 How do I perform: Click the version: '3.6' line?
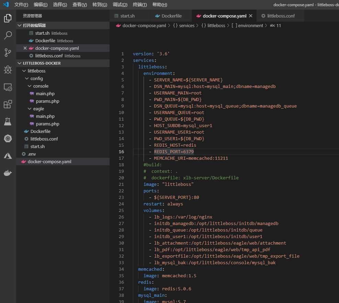point(151,54)
